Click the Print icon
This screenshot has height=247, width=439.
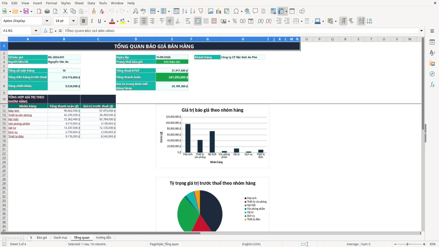click(47, 11)
